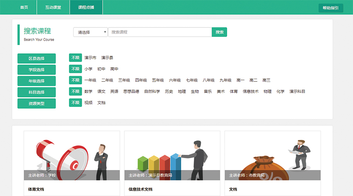Filter by grade 三年级

point(124,80)
